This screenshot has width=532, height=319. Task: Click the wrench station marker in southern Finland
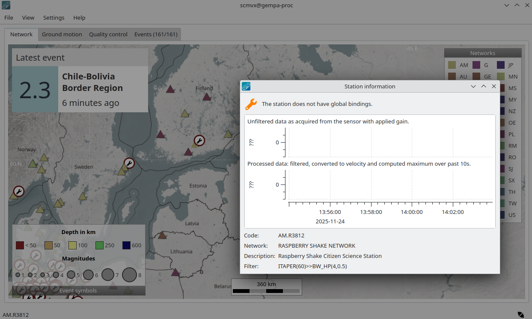click(199, 140)
